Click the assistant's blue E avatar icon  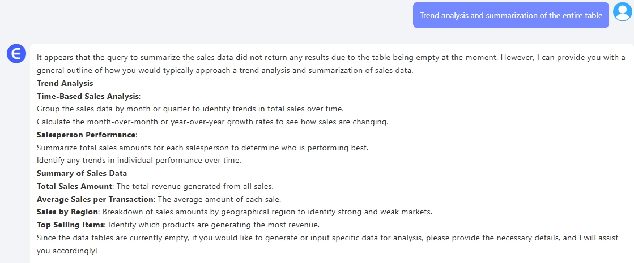pyautogui.click(x=16, y=54)
